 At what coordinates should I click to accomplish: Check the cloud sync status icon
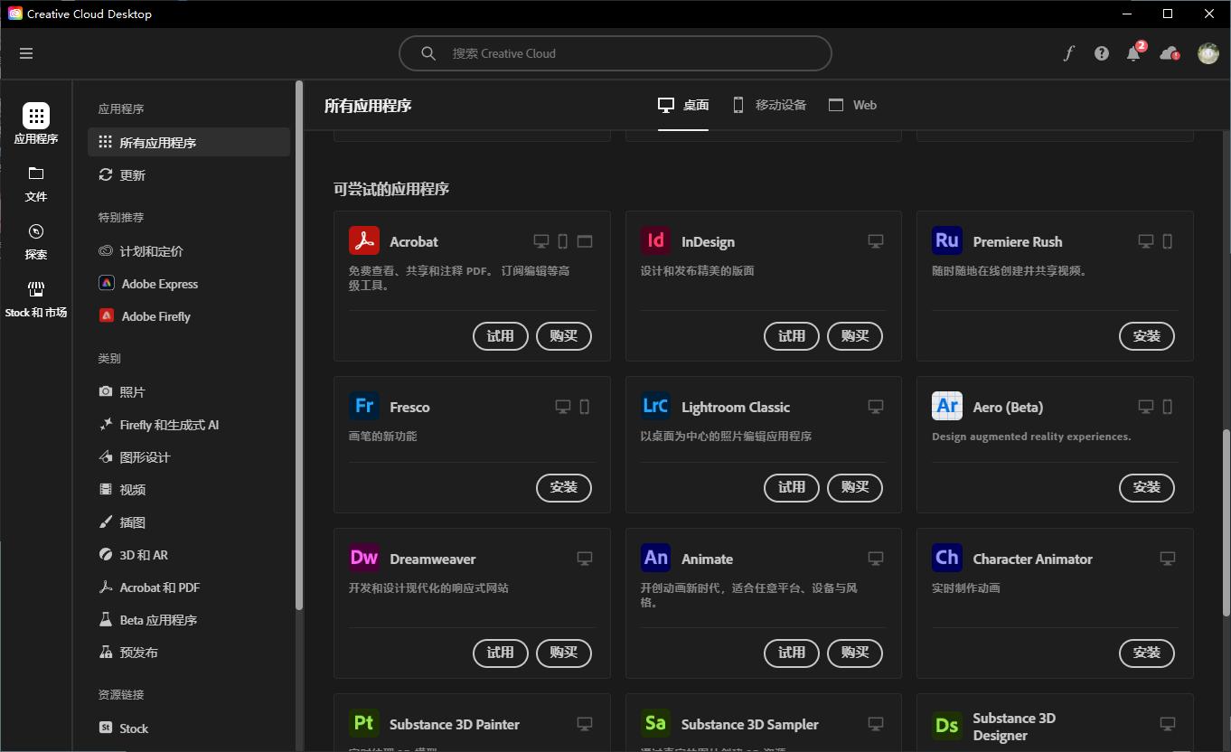[x=1170, y=53]
